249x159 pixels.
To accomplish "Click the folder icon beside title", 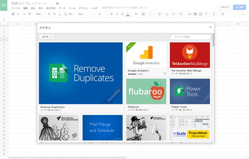I will (58, 3).
